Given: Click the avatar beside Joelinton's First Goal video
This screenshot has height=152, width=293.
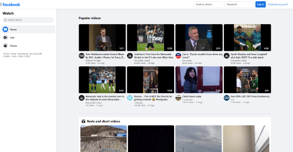Looking at the screenshot, I should click(x=130, y=56).
